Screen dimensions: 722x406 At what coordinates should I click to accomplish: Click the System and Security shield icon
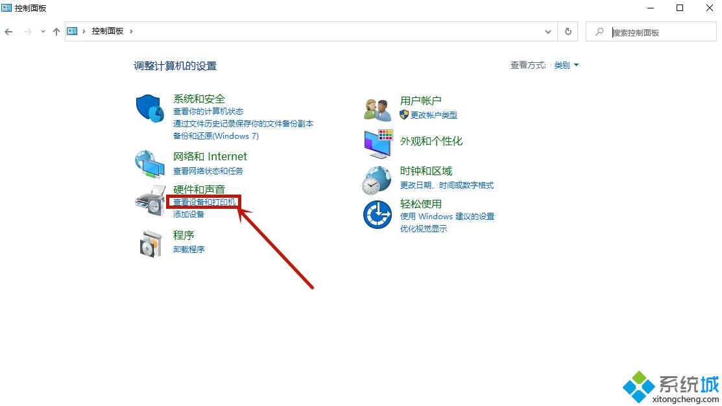pyautogui.click(x=150, y=108)
